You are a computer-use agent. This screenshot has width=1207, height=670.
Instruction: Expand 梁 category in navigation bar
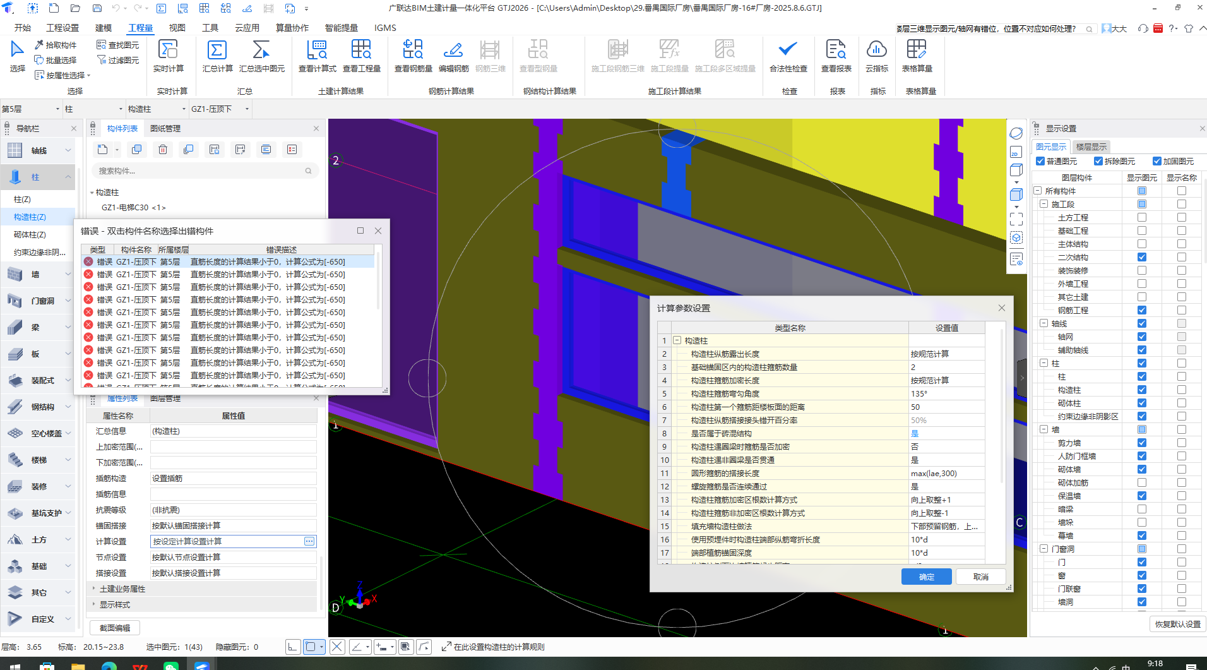coord(68,327)
